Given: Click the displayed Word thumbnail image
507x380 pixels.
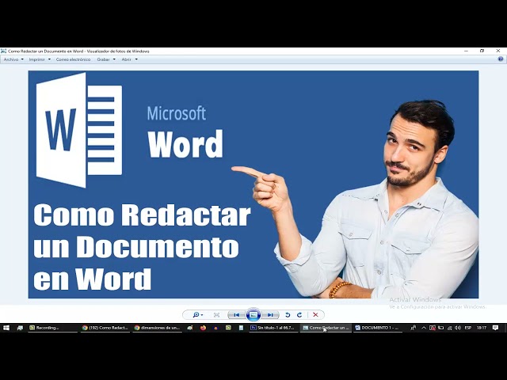Looking at the screenshot, I should [253, 184].
